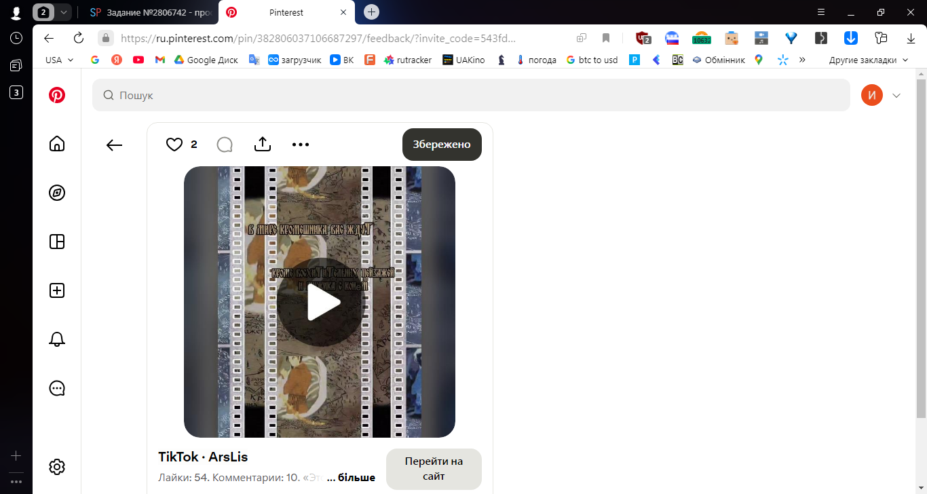Reload the current page

(79, 38)
